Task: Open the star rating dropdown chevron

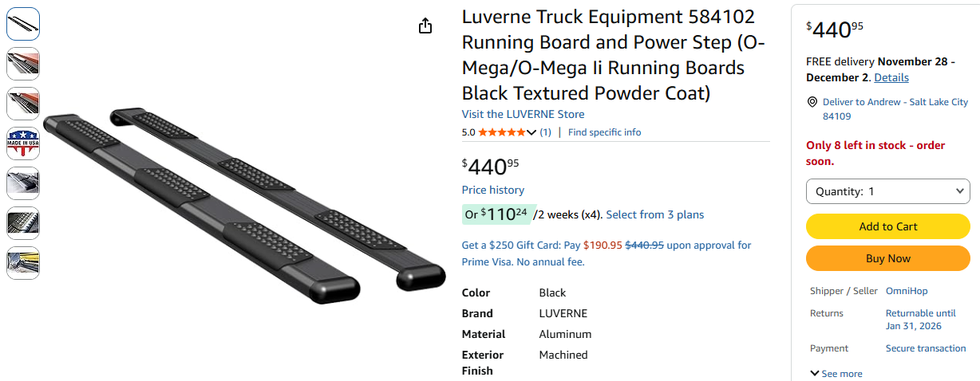Action: (x=531, y=132)
